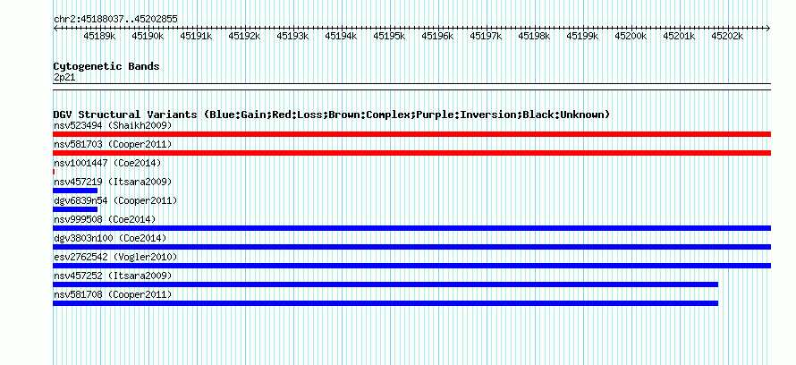This screenshot has height=365, width=796.
Task: Click the blue nsv999508 gain variant bar
Action: (x=411, y=228)
